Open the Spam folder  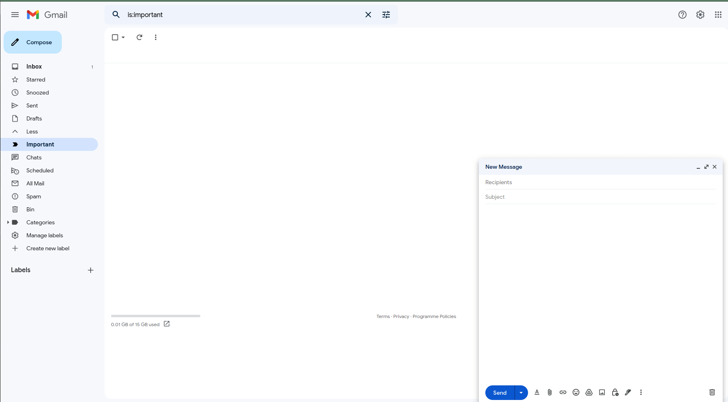pyautogui.click(x=33, y=196)
